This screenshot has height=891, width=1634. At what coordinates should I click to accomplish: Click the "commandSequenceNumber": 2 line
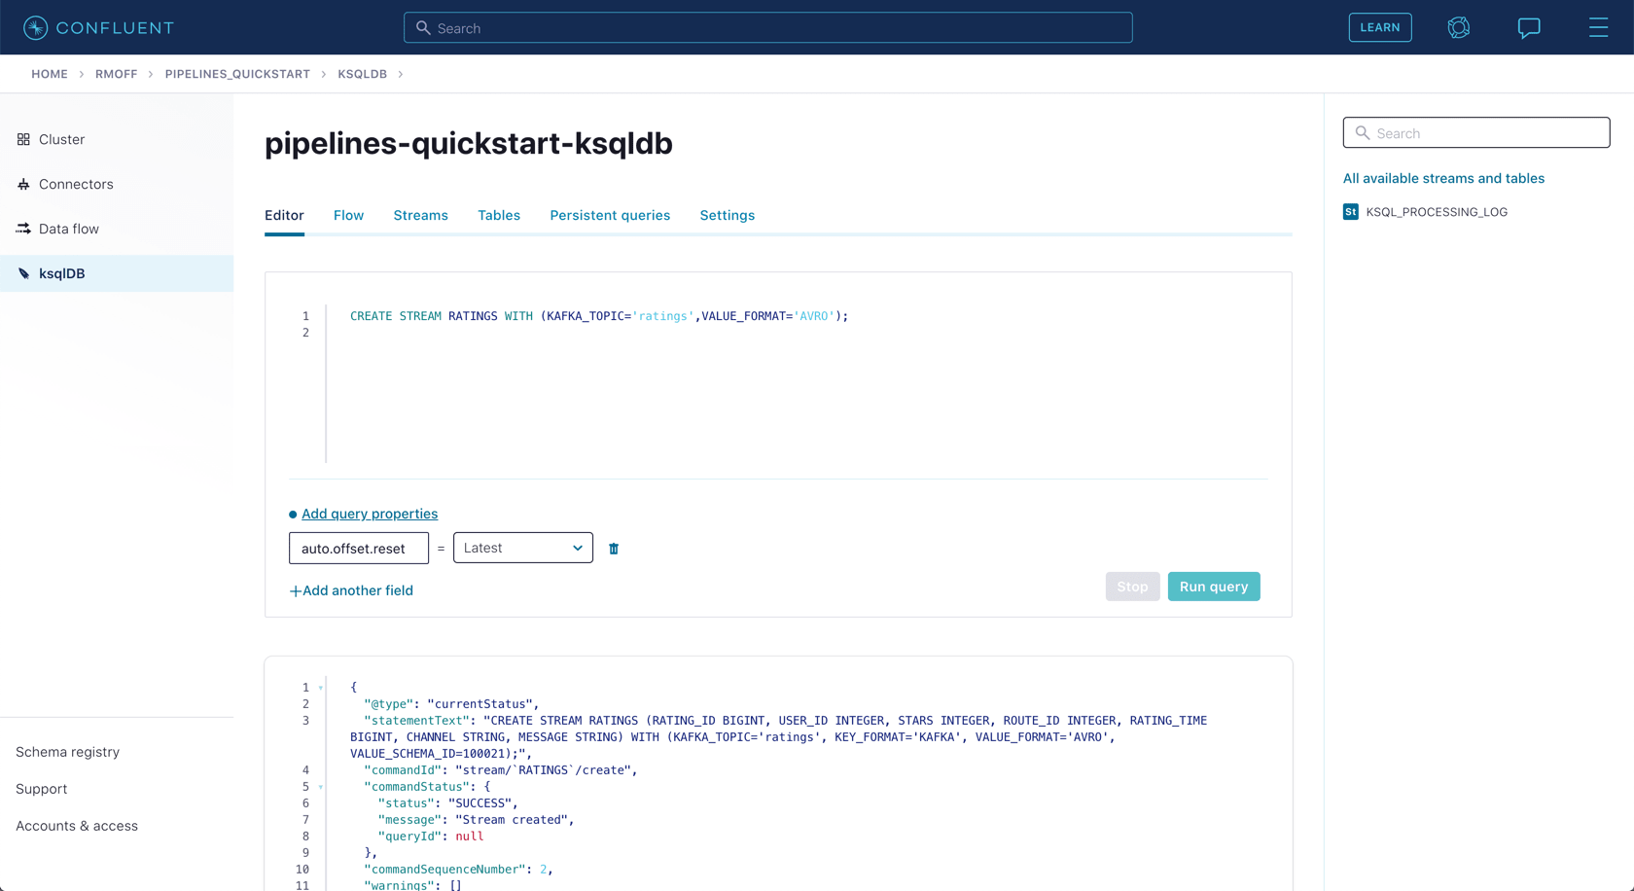coord(458,870)
